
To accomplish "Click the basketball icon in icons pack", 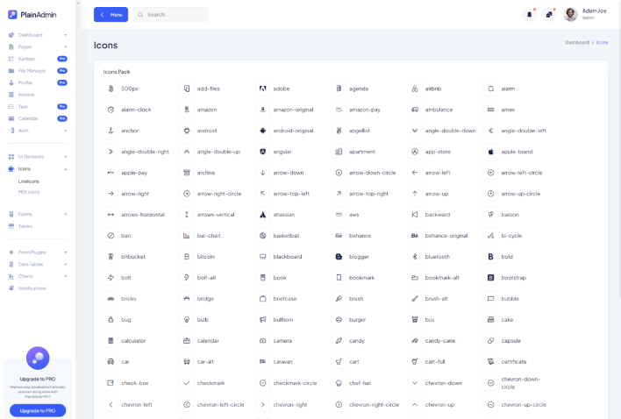I will click(262, 236).
